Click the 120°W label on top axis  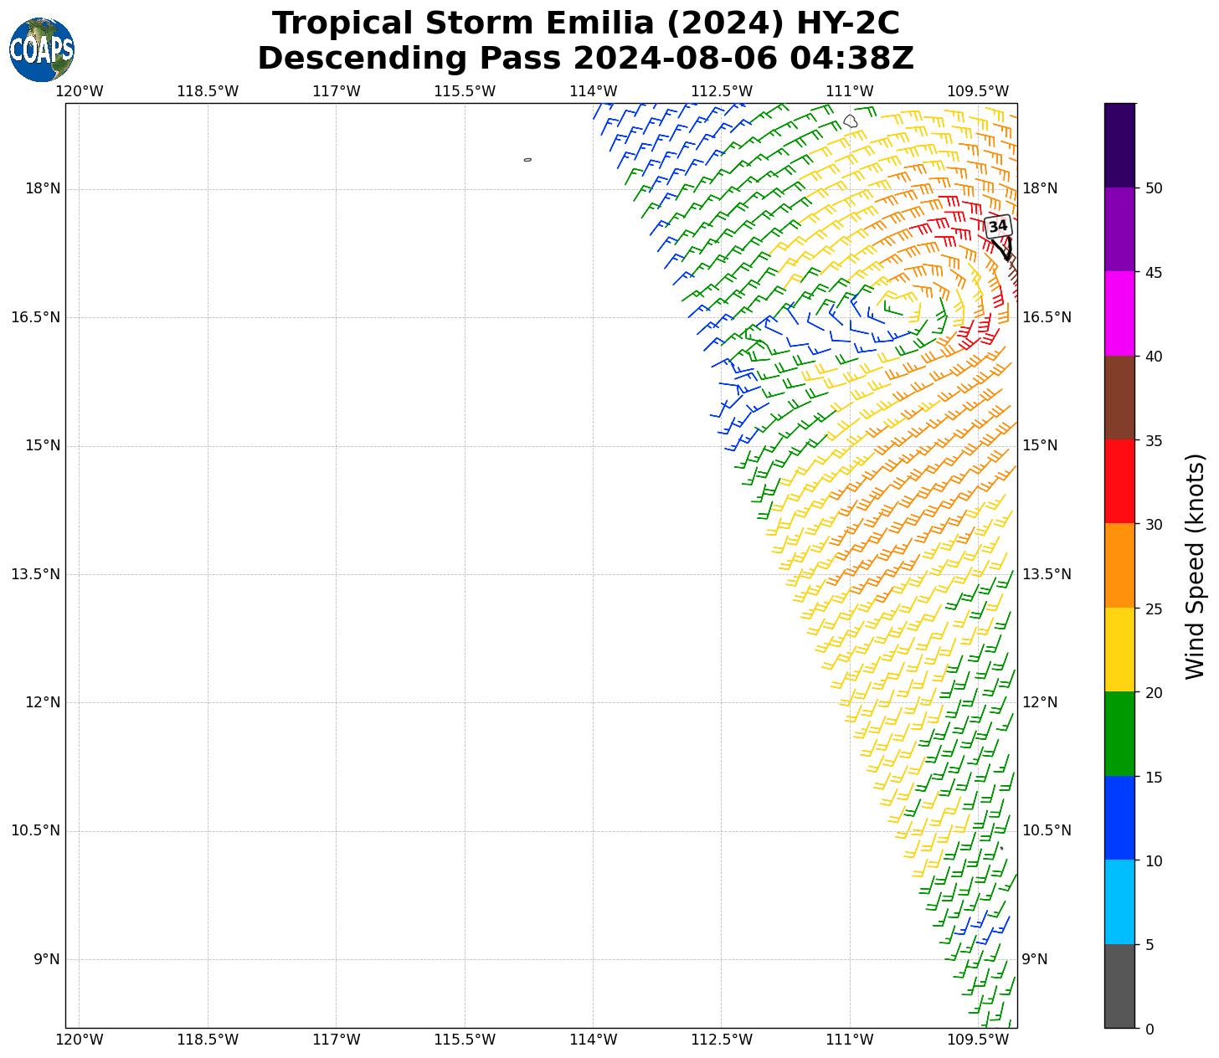(x=80, y=91)
